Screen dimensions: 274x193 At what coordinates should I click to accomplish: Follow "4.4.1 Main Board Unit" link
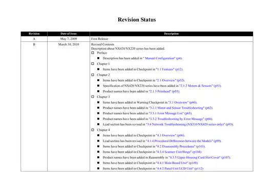[x=177, y=163]
